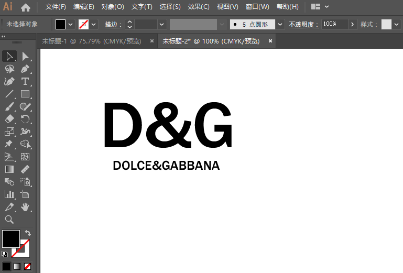Viewport: 403px width, 273px height.
Task: Click the 不透明度 opacity panel link
Action: click(x=303, y=25)
